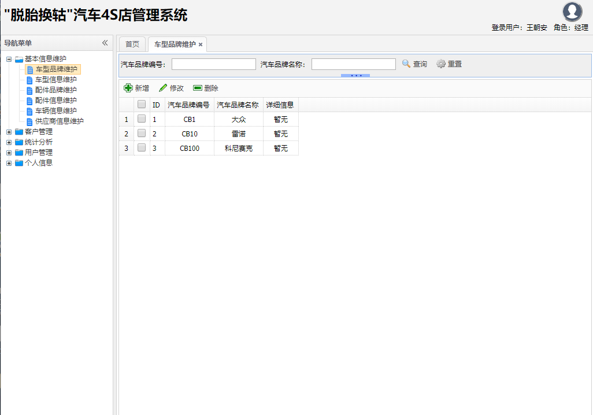Check the row checkbox for 科尼赛克 brand
The width and height of the screenshot is (593, 415).
tap(141, 147)
